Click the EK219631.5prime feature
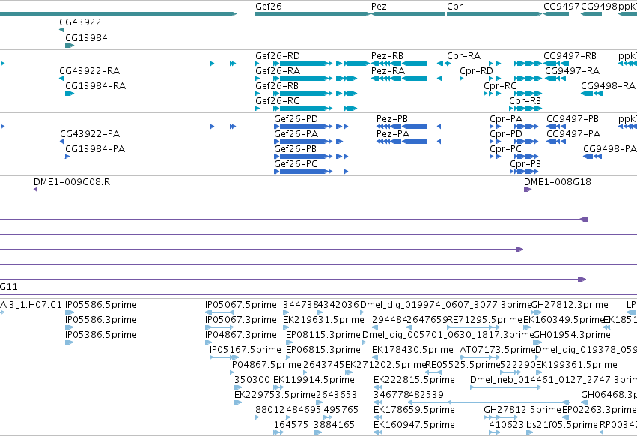 coord(286,327)
